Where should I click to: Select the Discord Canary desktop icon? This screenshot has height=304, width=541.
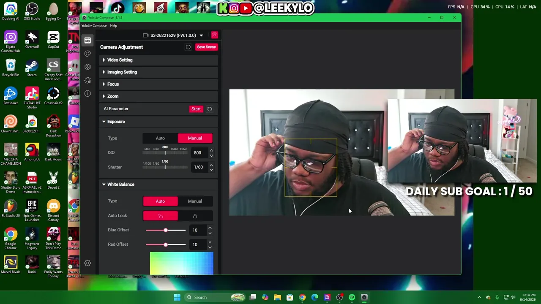[x=53, y=211]
